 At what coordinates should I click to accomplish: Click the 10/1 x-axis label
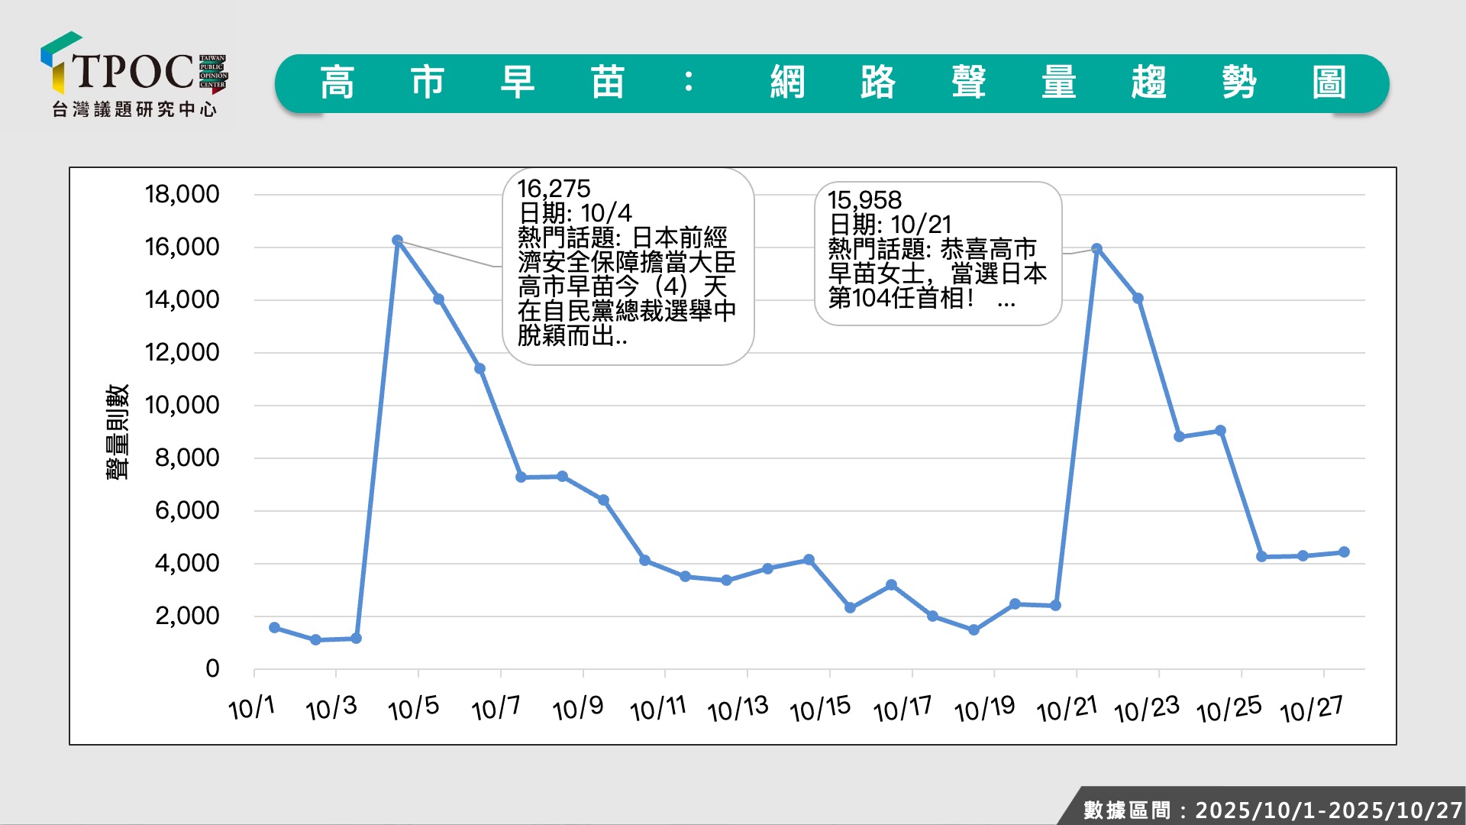click(x=251, y=708)
